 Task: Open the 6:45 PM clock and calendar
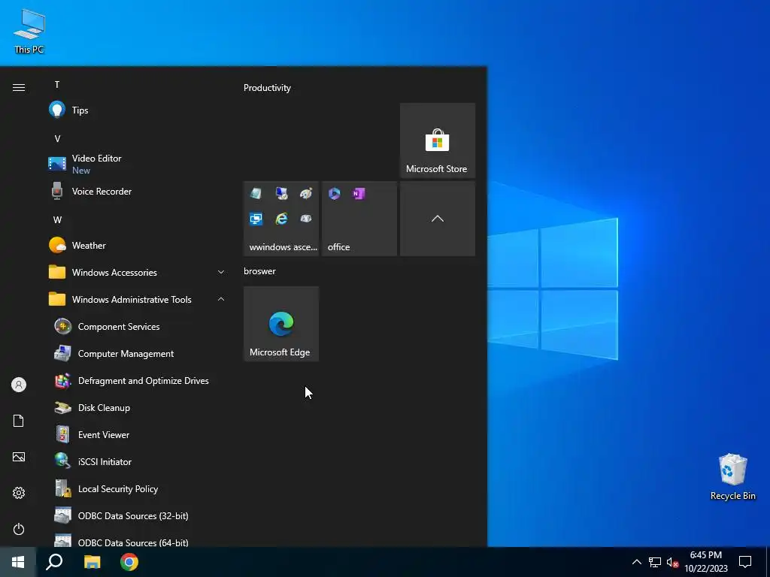[706, 562]
